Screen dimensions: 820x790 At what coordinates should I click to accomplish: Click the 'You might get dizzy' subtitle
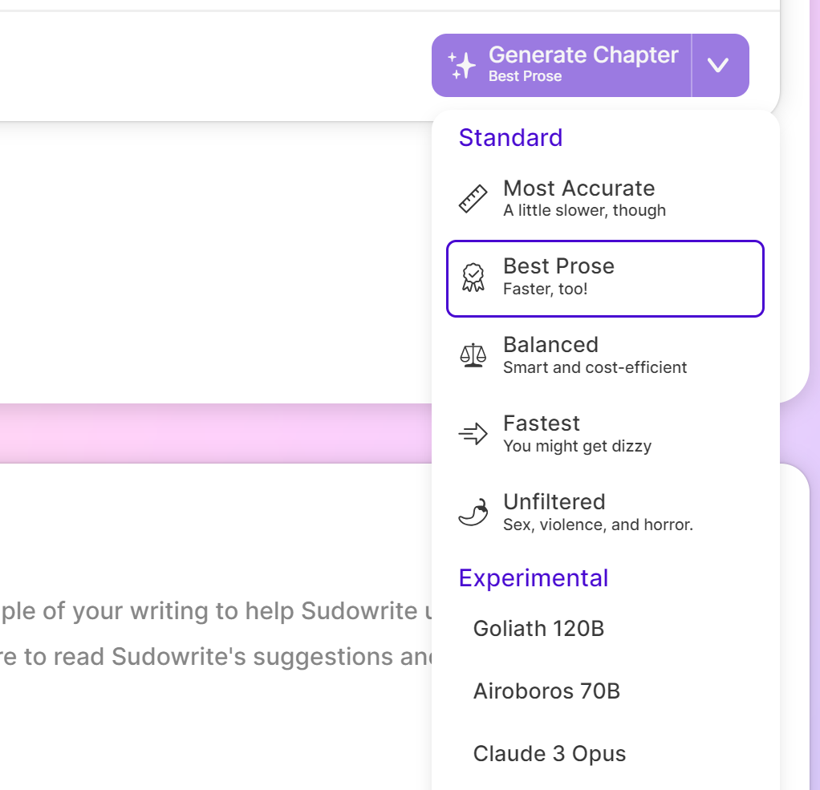(578, 446)
